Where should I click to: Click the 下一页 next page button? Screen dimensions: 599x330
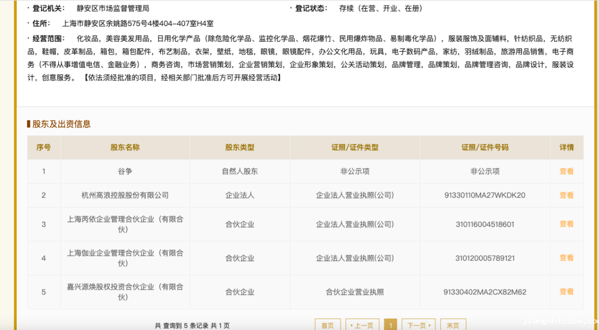click(419, 325)
